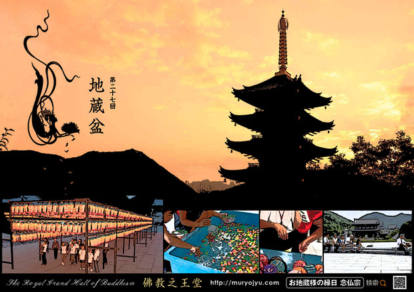Image resolution: width=414 pixels, height=292 pixels.
Task: Click the QR code in the footer
Action: (399, 283)
